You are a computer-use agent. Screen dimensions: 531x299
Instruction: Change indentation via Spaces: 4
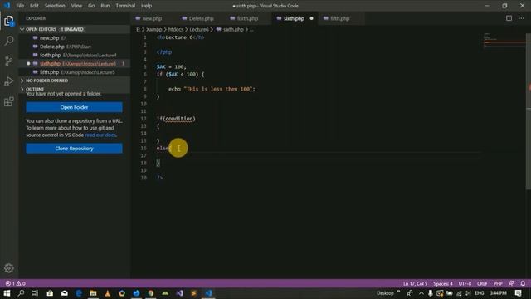[x=443, y=283]
